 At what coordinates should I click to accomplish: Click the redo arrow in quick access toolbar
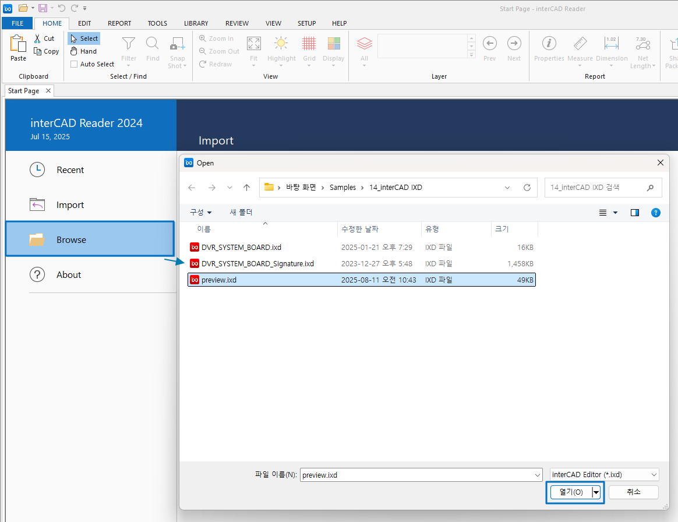75,8
